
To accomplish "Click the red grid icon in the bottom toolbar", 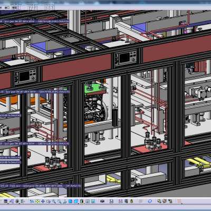I will point(120,201).
